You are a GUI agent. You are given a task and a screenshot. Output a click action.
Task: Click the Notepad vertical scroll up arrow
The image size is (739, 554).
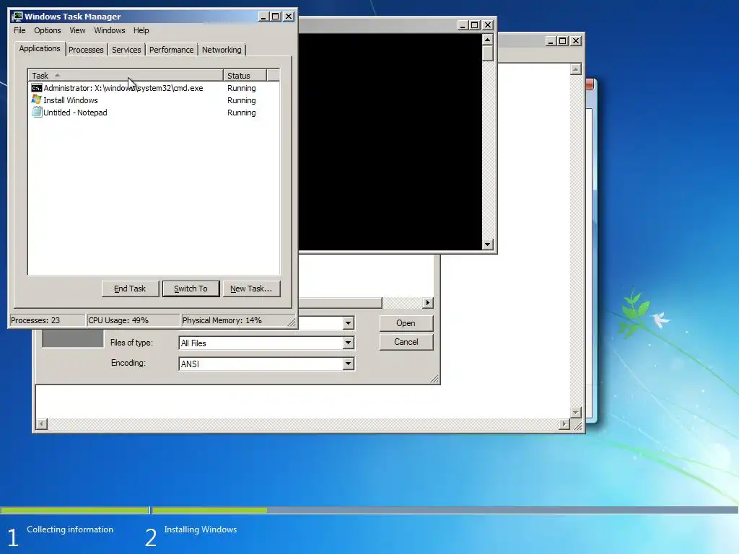tap(575, 69)
